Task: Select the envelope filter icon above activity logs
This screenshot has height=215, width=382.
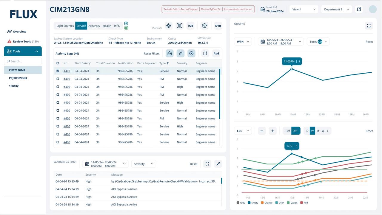Action: click(170, 53)
